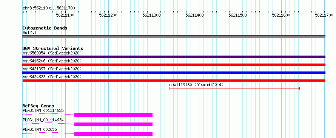Open the DGV Structural Variants track title

click(53, 48)
